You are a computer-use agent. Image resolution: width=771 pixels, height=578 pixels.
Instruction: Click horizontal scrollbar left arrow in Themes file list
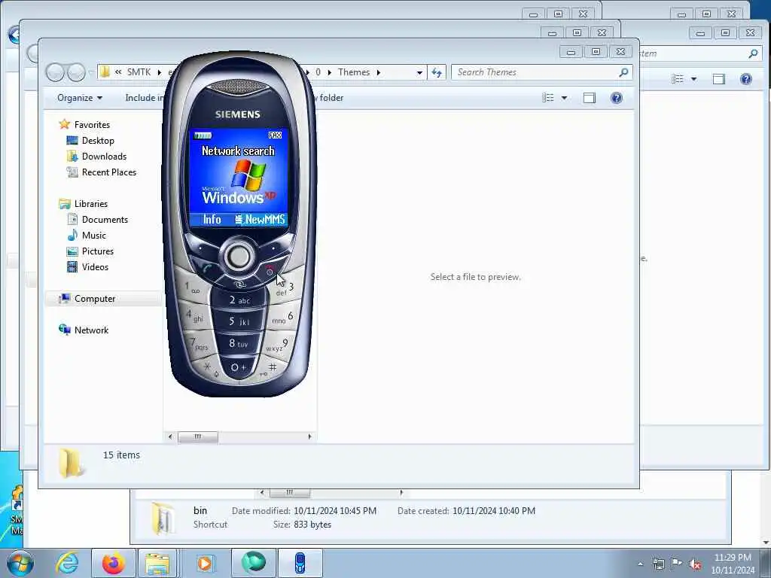(170, 437)
